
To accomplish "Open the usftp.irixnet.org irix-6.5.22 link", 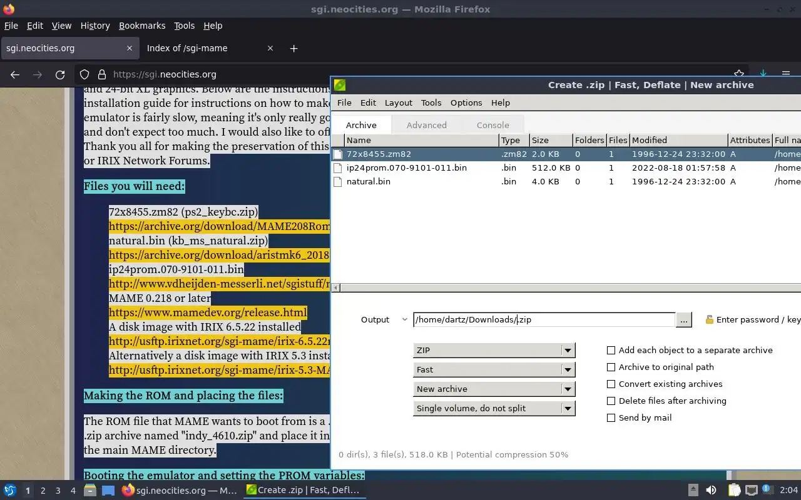I will pos(219,341).
